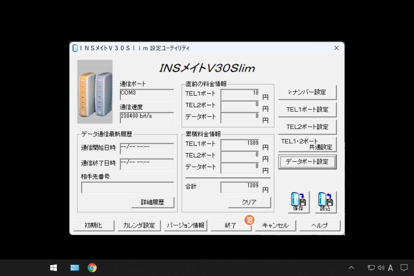Click 累積料金 TEL2ポート value field
Screen dimensions: 414x276
[x=240, y=156]
